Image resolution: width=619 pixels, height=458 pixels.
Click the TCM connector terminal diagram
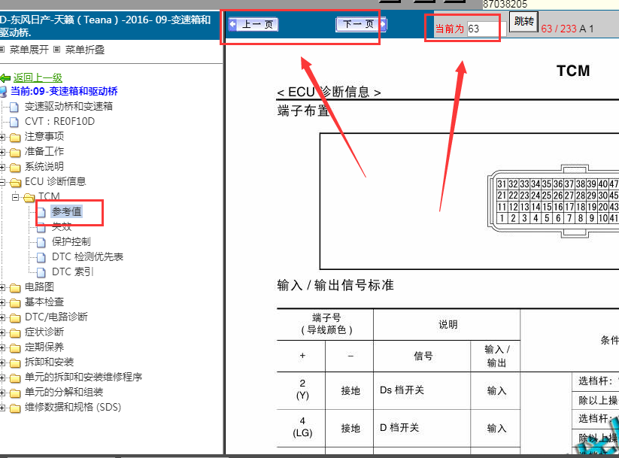pos(553,202)
